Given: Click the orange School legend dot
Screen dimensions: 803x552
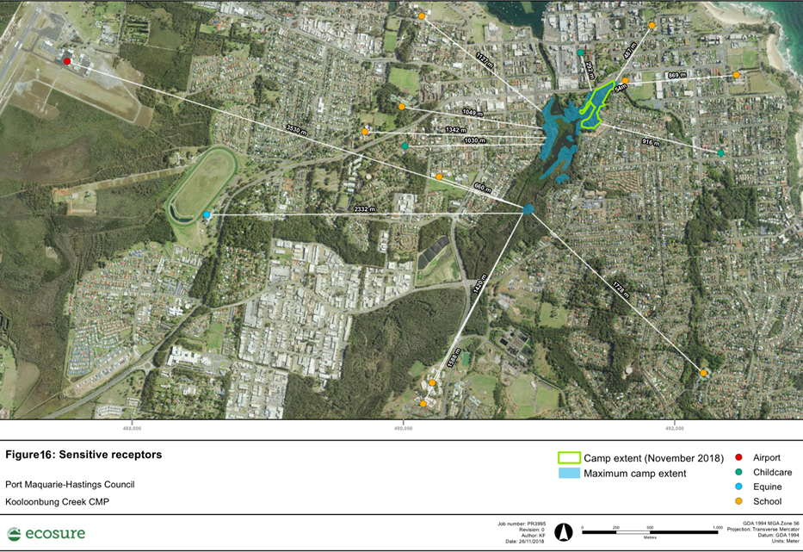Looking at the screenshot, I should 738,501.
